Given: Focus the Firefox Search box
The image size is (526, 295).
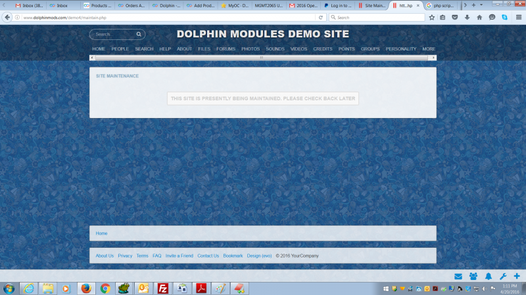Looking at the screenshot, I should coord(377,18).
